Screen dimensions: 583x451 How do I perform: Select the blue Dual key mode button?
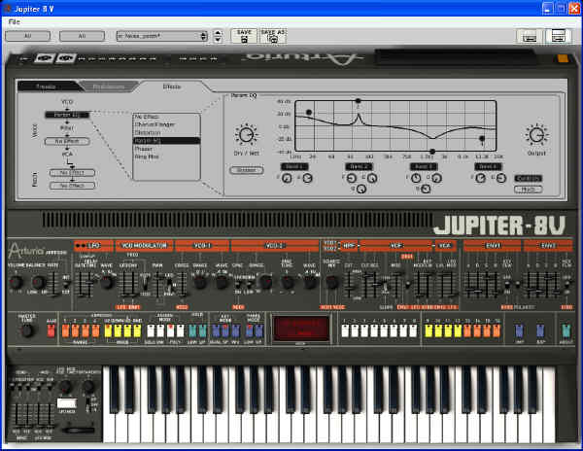tap(216, 330)
